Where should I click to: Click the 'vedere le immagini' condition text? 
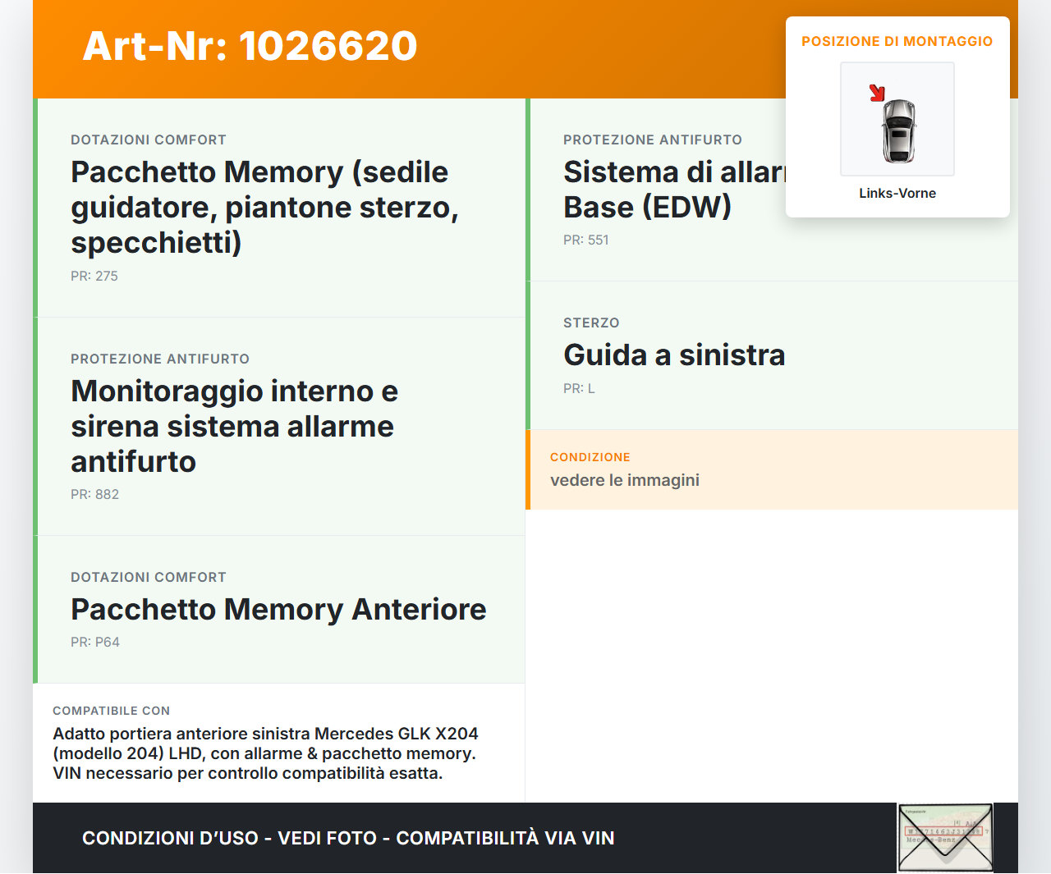pos(625,480)
